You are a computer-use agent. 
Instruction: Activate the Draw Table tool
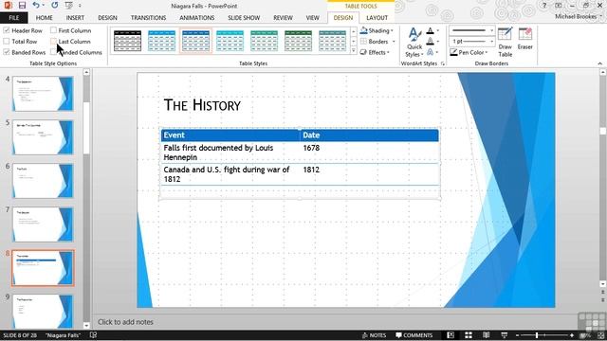coord(505,42)
